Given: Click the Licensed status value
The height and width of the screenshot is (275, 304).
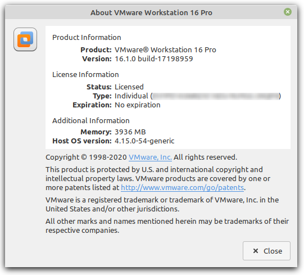Looking at the screenshot, I should click(x=129, y=87).
